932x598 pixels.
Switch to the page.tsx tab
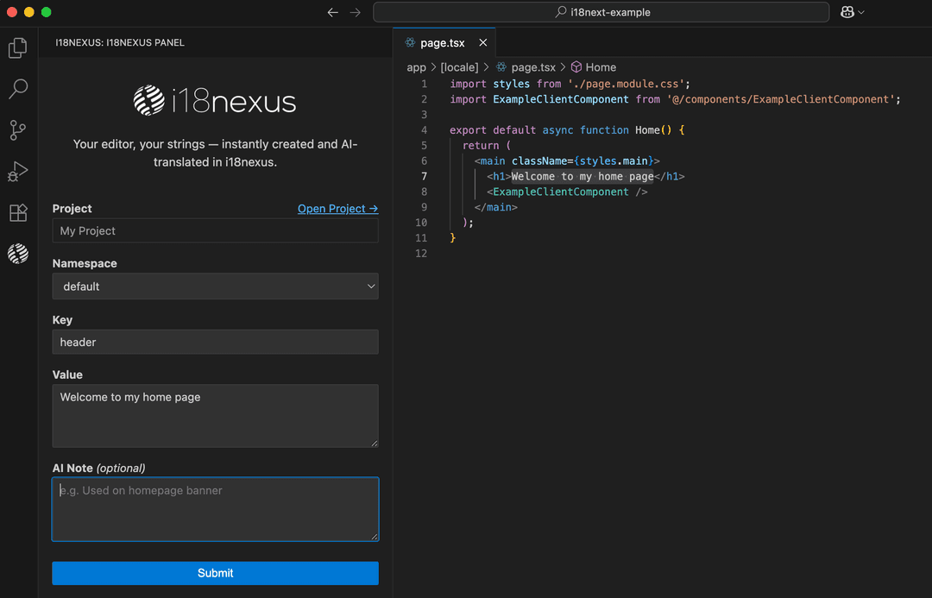[x=444, y=41]
